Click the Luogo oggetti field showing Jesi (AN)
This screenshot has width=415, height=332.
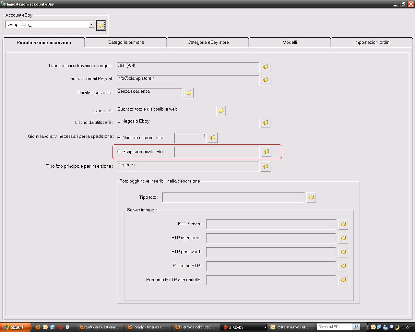pyautogui.click(x=188, y=67)
